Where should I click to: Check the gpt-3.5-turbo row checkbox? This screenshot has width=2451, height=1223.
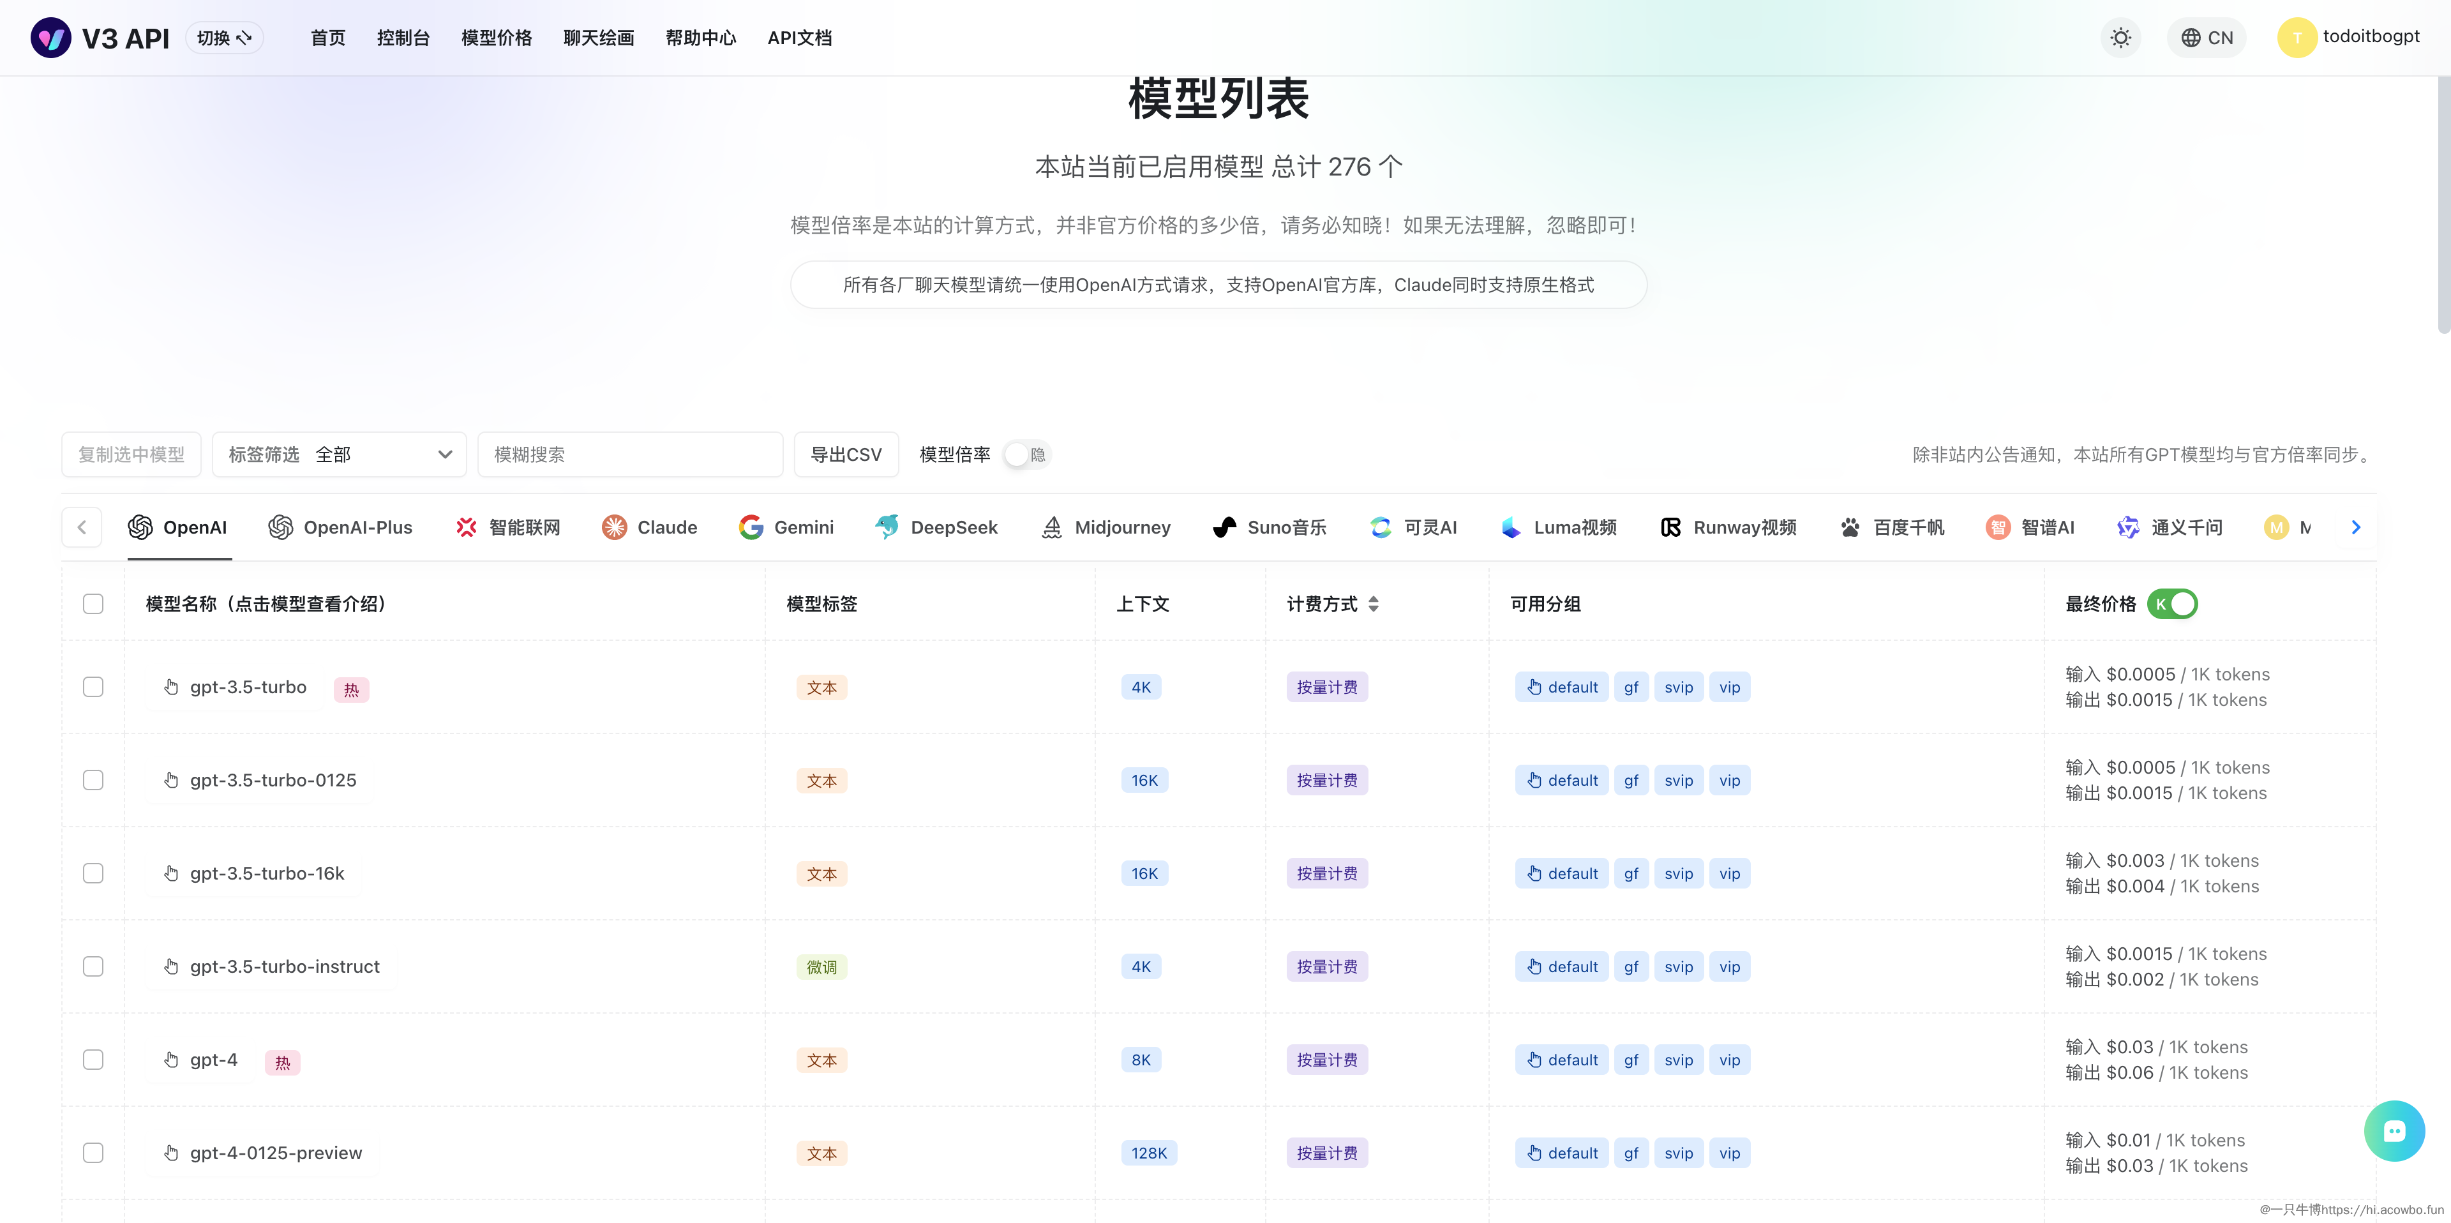[x=93, y=687]
